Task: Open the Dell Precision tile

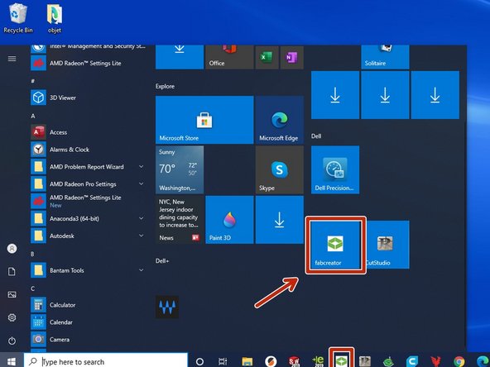Action: [335, 169]
